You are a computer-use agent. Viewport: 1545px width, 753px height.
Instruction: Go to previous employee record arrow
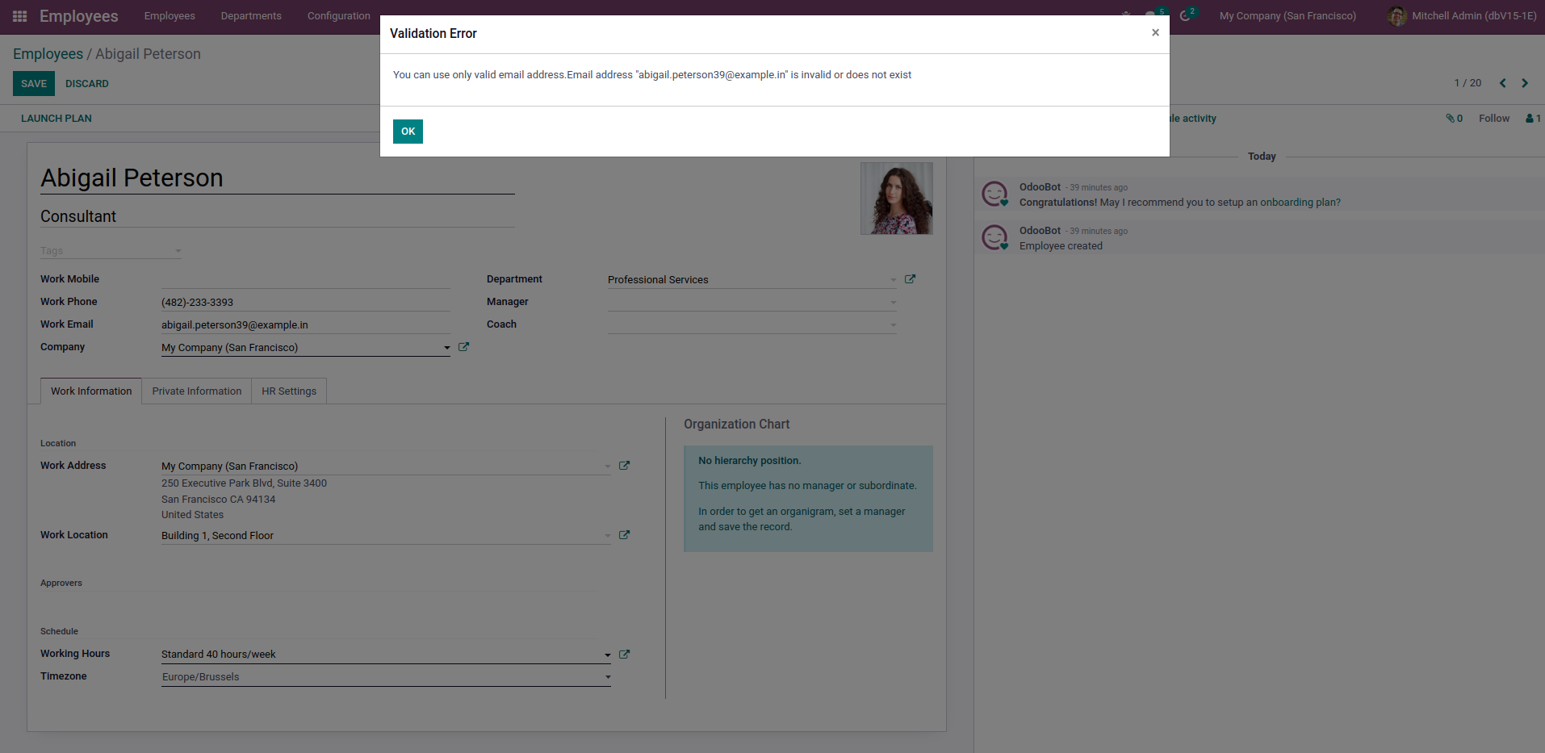[x=1503, y=83]
